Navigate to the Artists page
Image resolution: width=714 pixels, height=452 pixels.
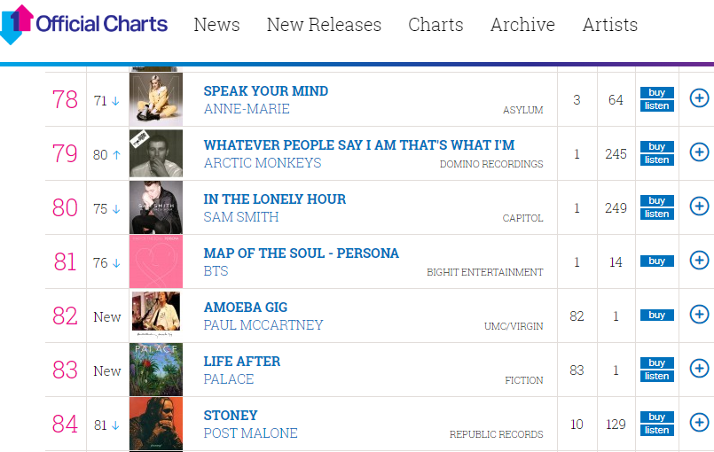click(609, 25)
